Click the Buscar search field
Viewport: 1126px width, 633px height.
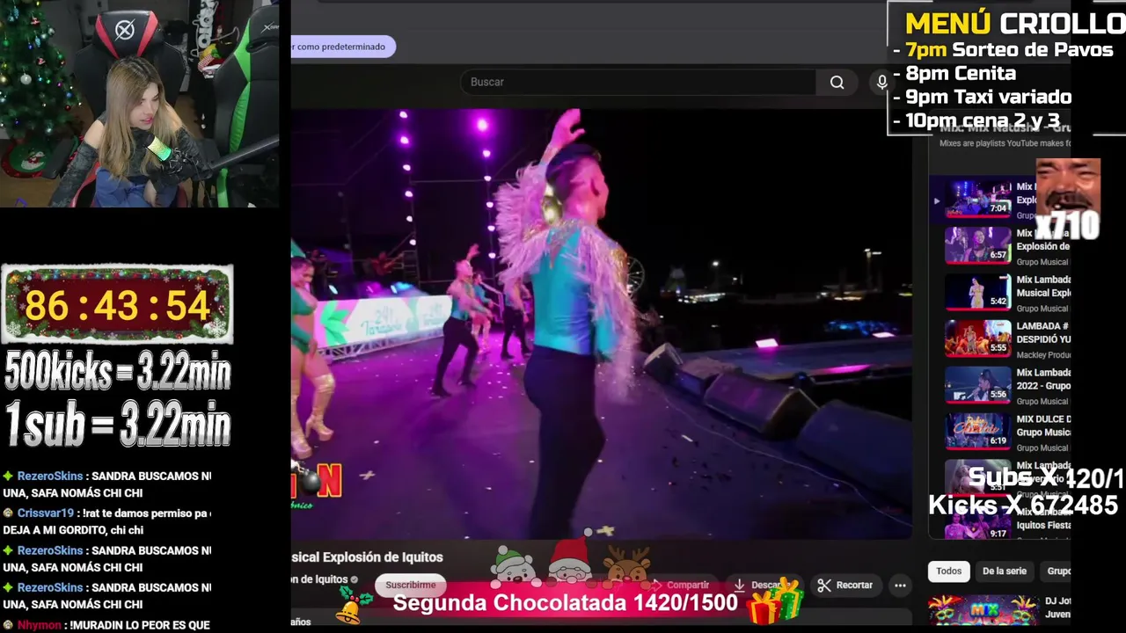click(638, 82)
